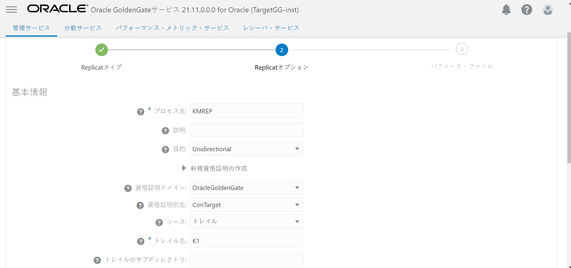571x268 pixels.
Task: Show help for トレイルのサブディレクトリ field
Action: pos(97,260)
